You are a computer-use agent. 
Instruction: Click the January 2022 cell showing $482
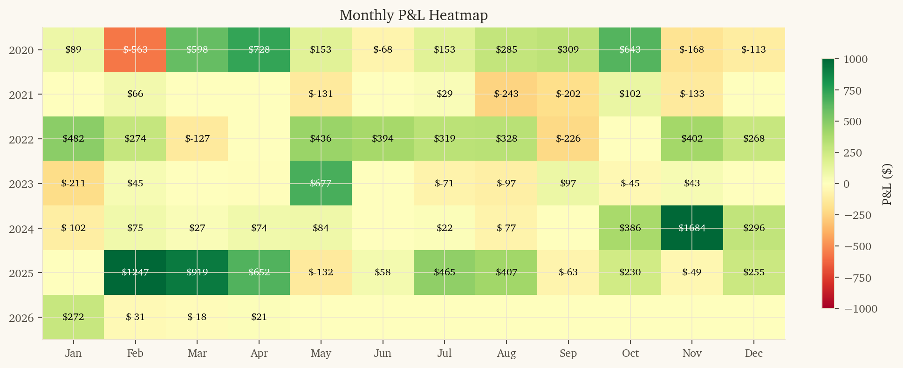coord(73,138)
